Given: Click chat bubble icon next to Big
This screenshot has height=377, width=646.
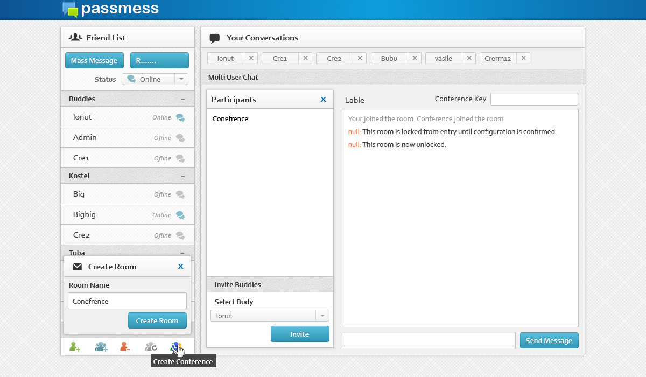Looking at the screenshot, I should point(180,194).
